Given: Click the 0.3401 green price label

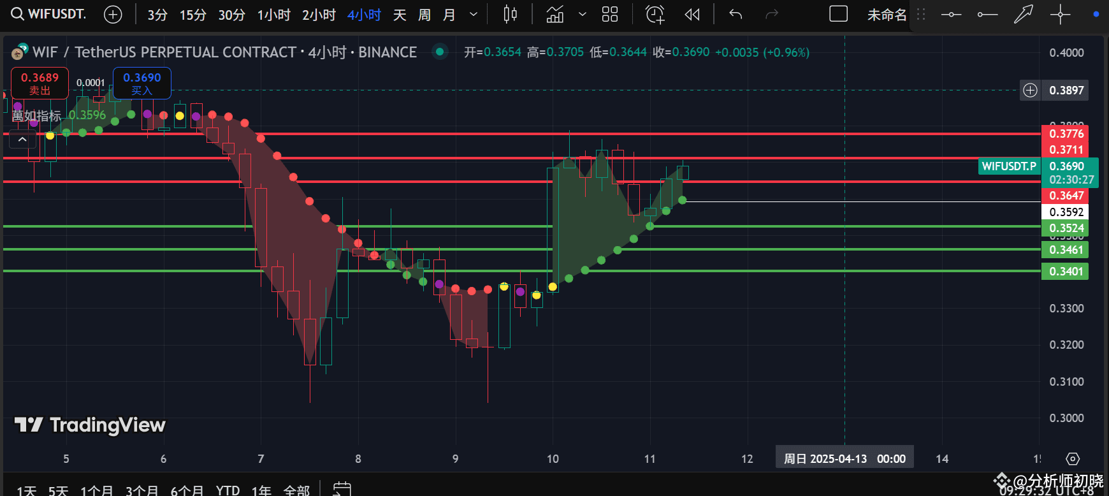Looking at the screenshot, I should tap(1066, 272).
